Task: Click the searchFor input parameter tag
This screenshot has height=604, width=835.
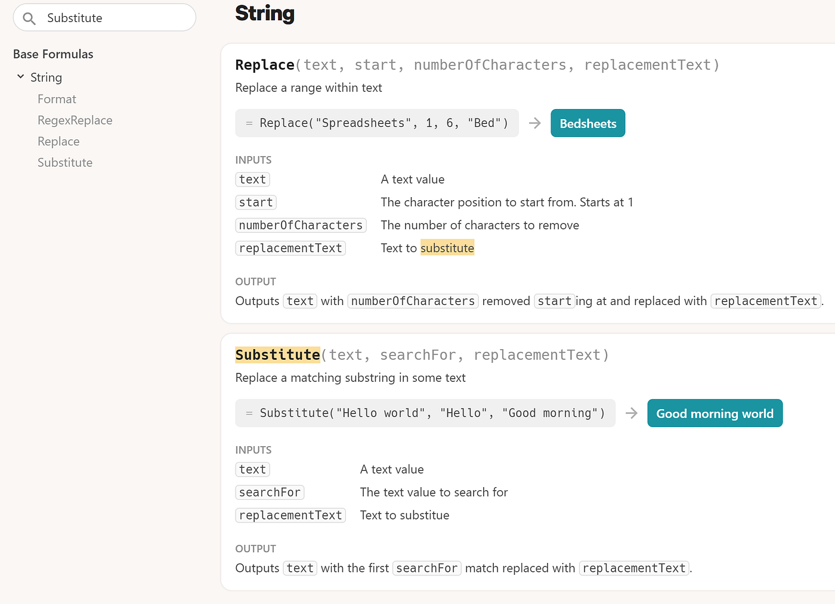Action: point(270,493)
